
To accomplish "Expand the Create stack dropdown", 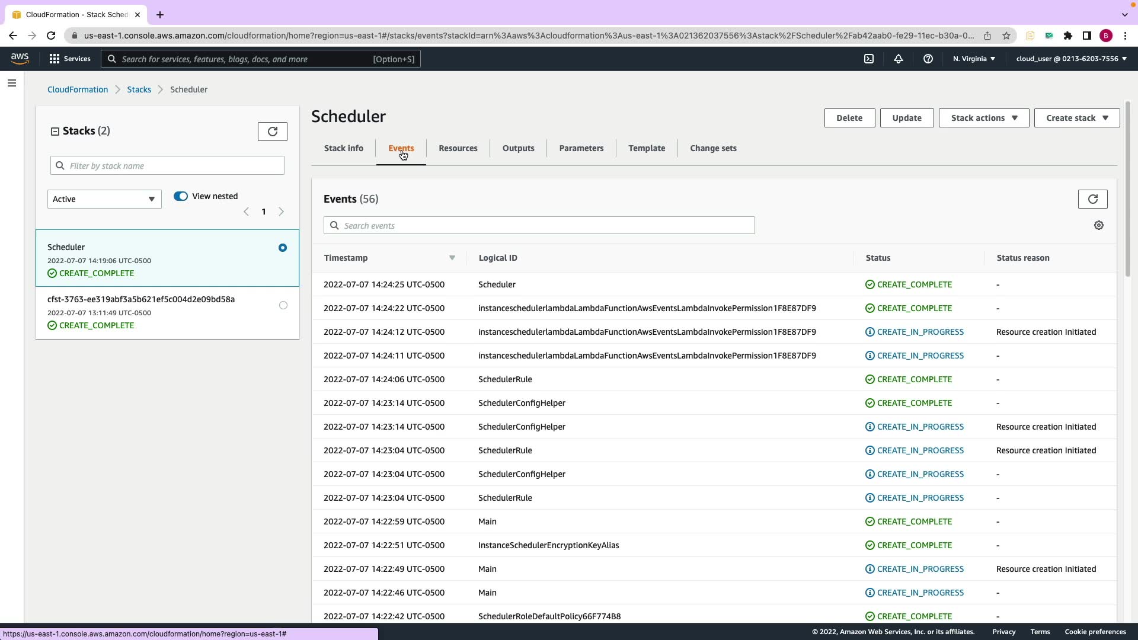I will [x=1076, y=118].
